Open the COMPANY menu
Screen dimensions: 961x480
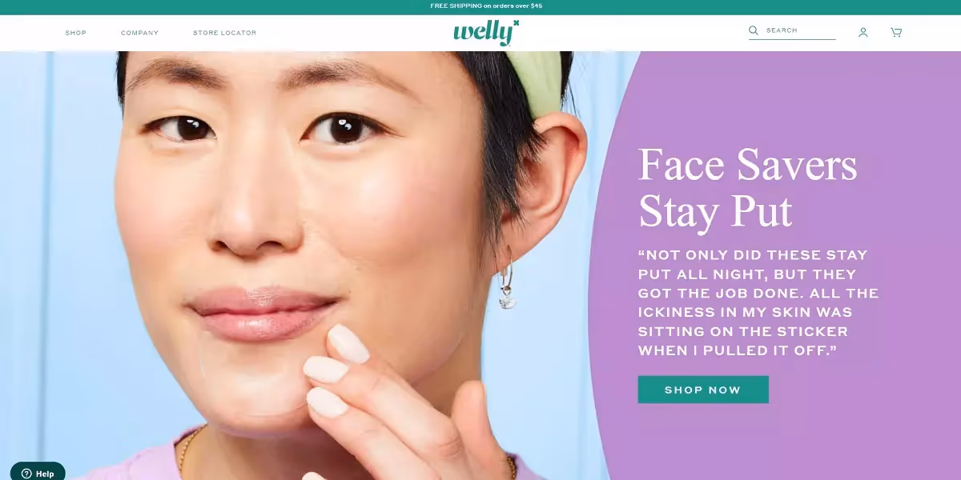click(x=140, y=33)
